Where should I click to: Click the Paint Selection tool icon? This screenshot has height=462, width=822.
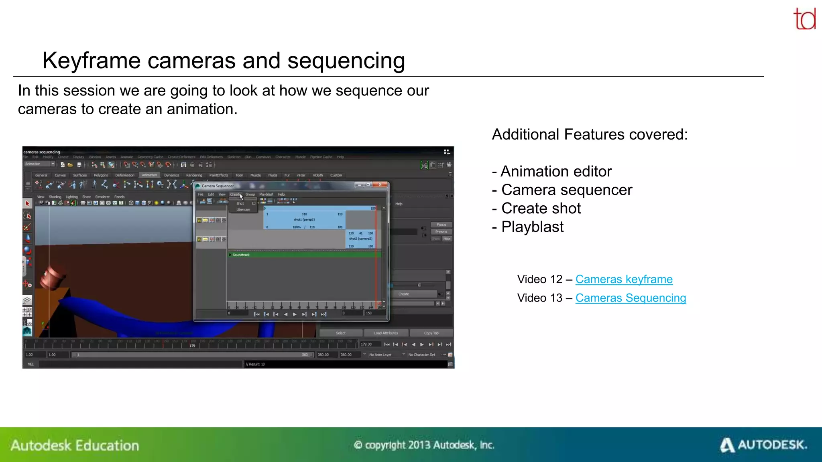tap(27, 227)
